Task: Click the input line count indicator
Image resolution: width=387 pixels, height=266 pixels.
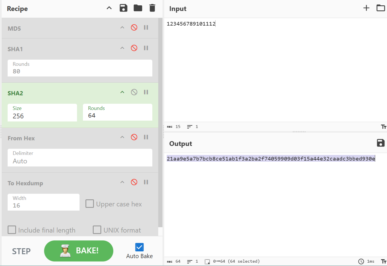Action: pyautogui.click(x=193, y=127)
